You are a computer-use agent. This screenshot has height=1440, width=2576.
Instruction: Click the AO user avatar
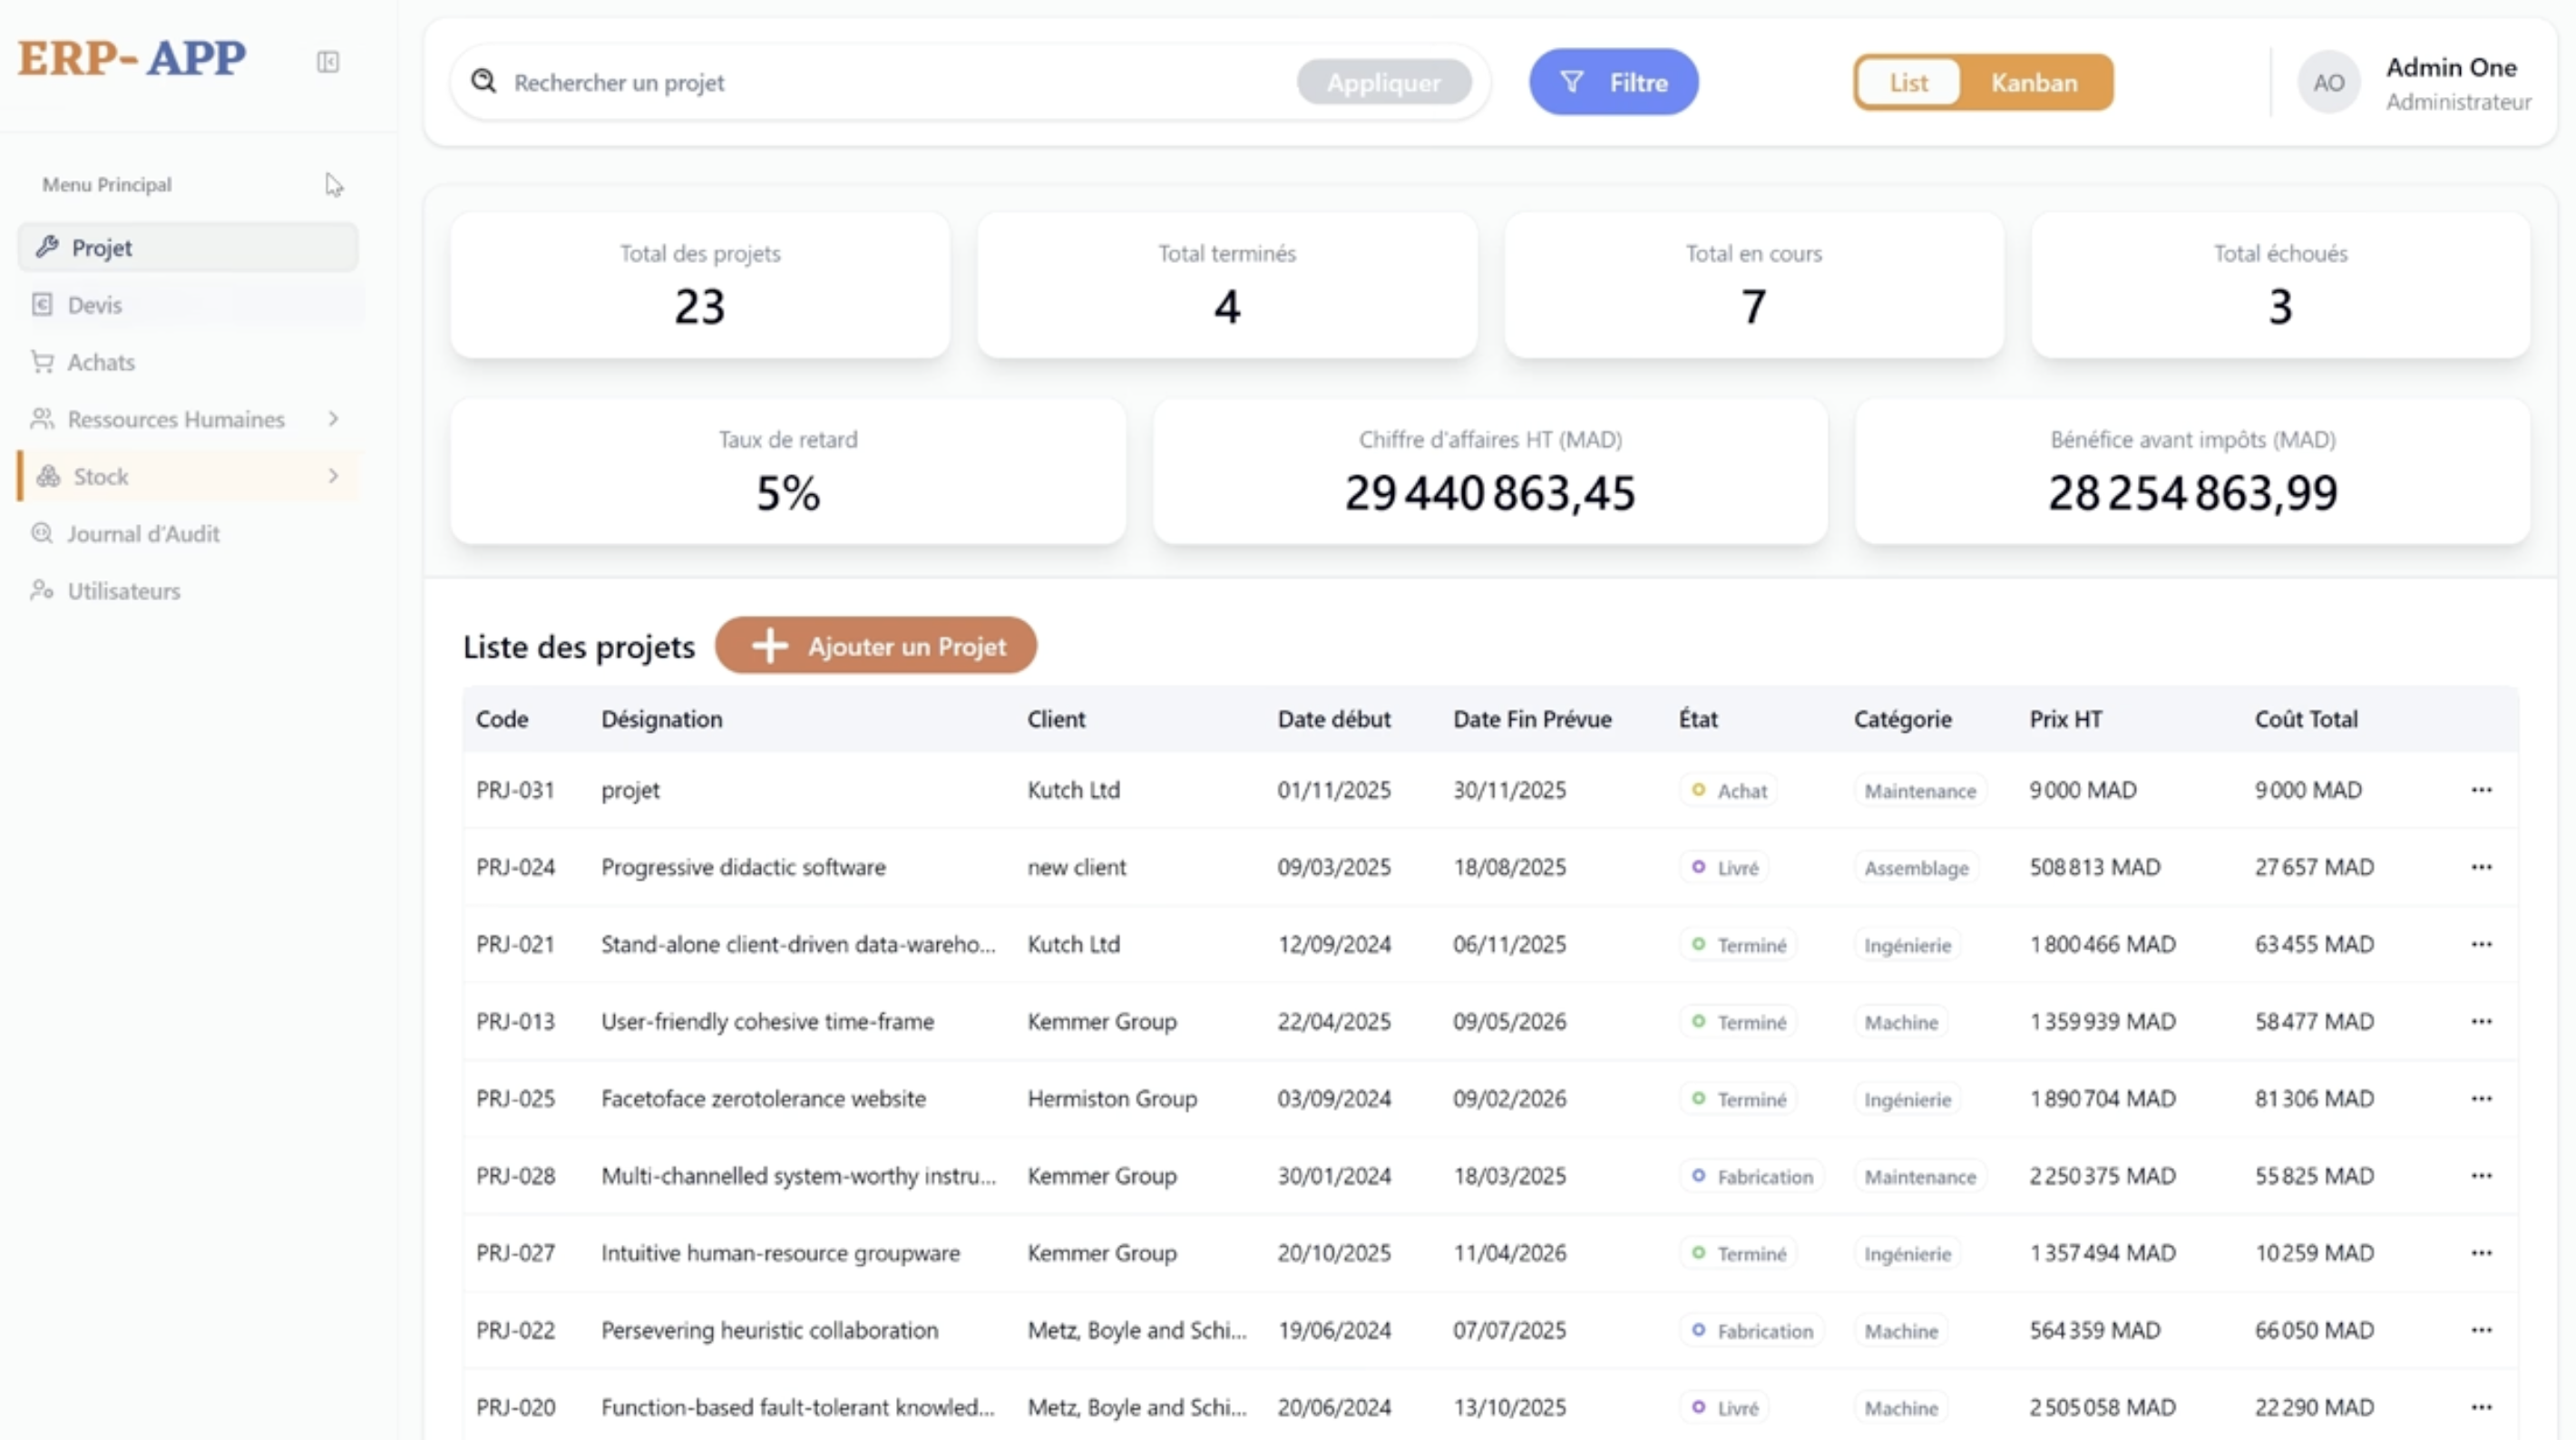2328,83
